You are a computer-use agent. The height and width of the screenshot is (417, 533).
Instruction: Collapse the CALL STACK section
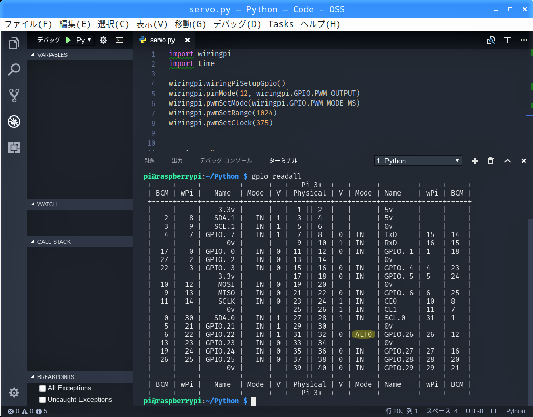click(x=80, y=241)
